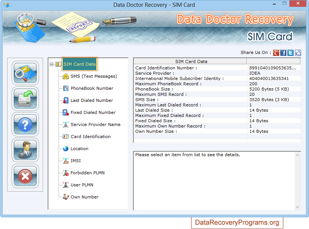Click the 'Maximum Own Number Record :' row
The width and height of the screenshot is (309, 229).
217,126
